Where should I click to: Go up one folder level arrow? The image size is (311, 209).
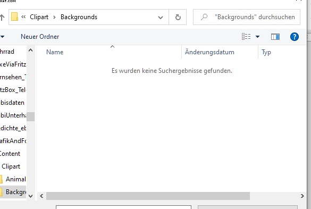tap(2, 17)
